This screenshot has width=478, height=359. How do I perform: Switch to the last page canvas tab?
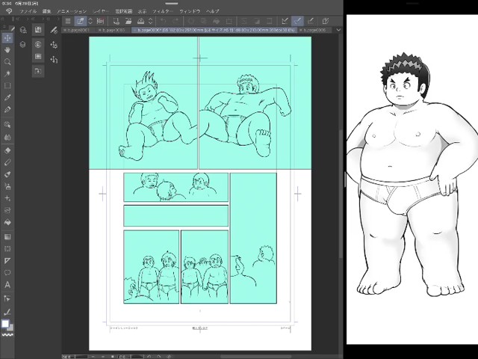pyautogui.click(x=314, y=30)
